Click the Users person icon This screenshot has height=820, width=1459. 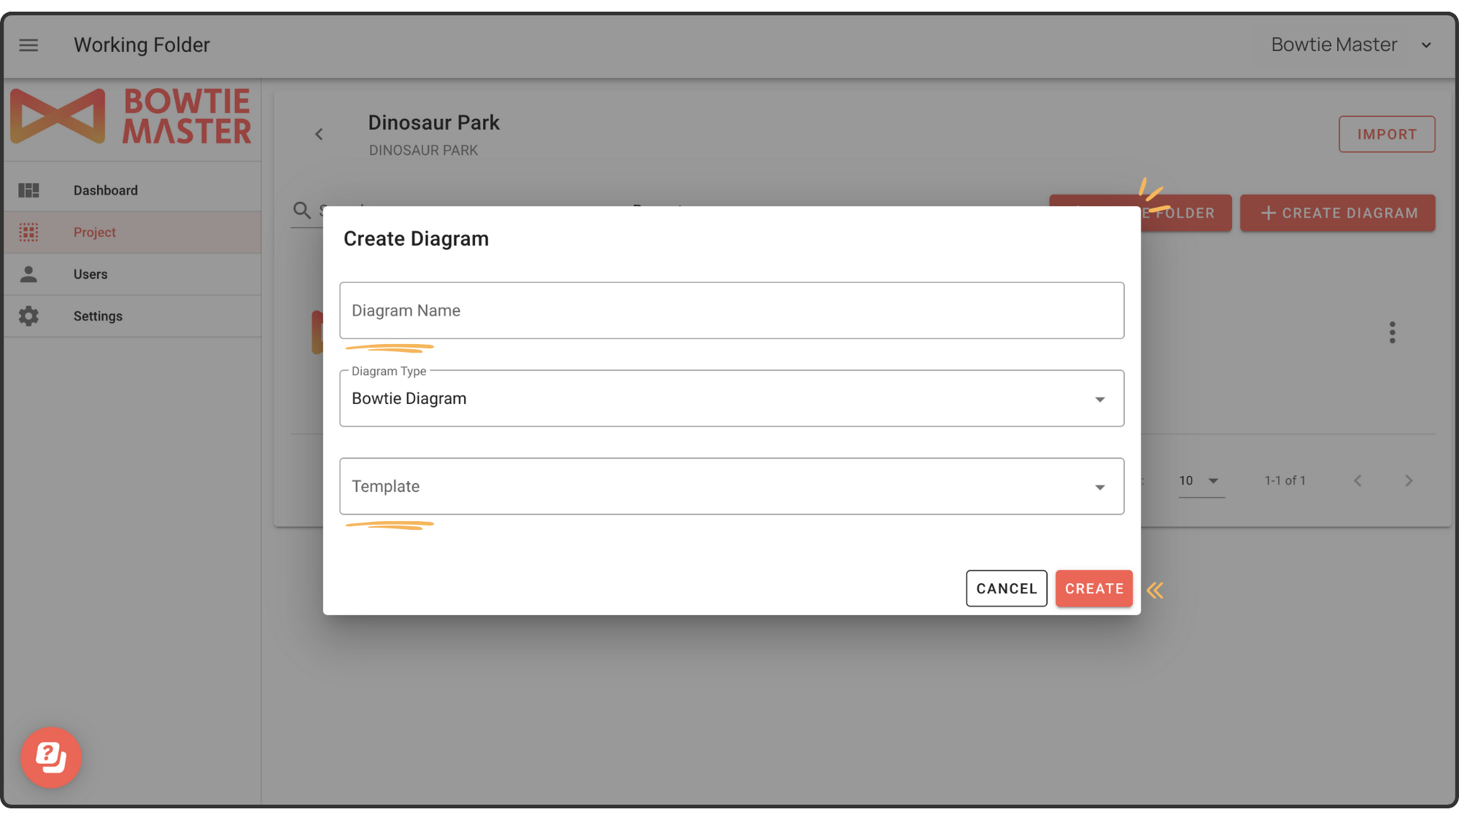coord(29,274)
